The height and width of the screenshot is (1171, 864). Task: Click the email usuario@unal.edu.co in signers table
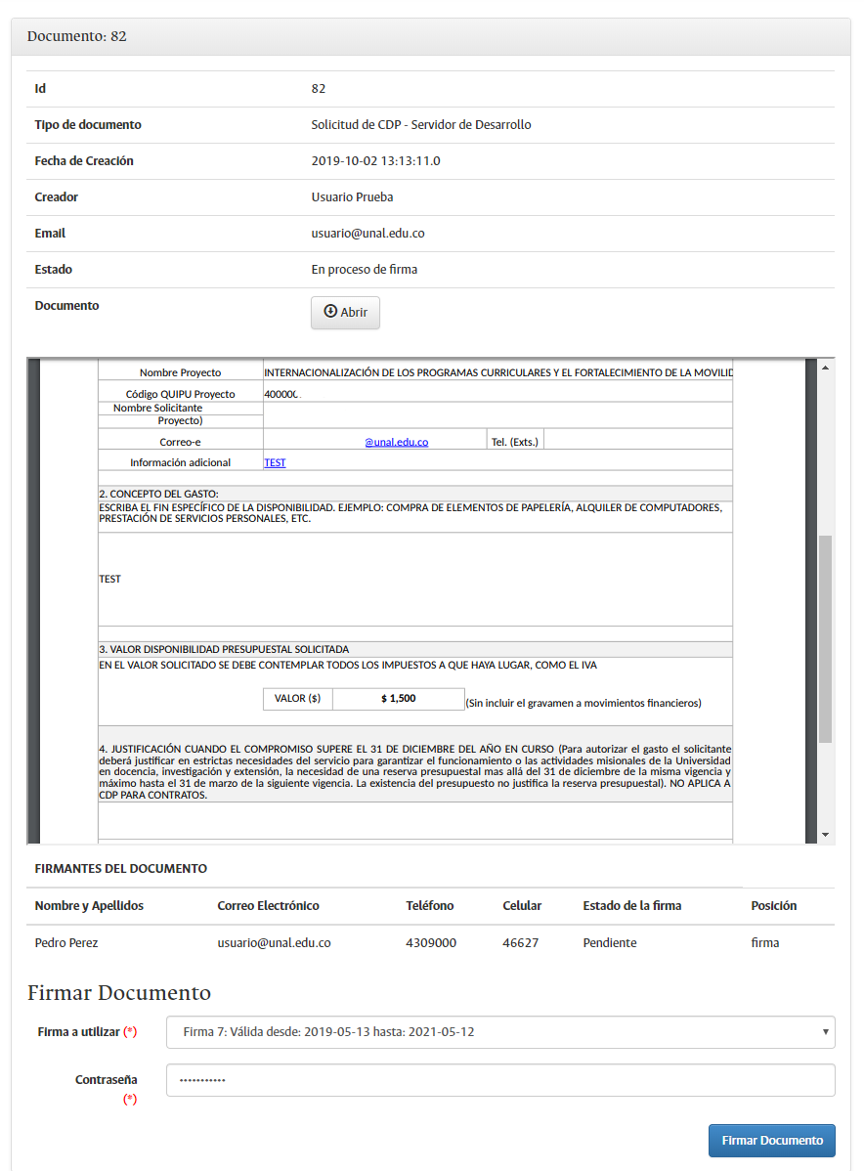tap(274, 943)
